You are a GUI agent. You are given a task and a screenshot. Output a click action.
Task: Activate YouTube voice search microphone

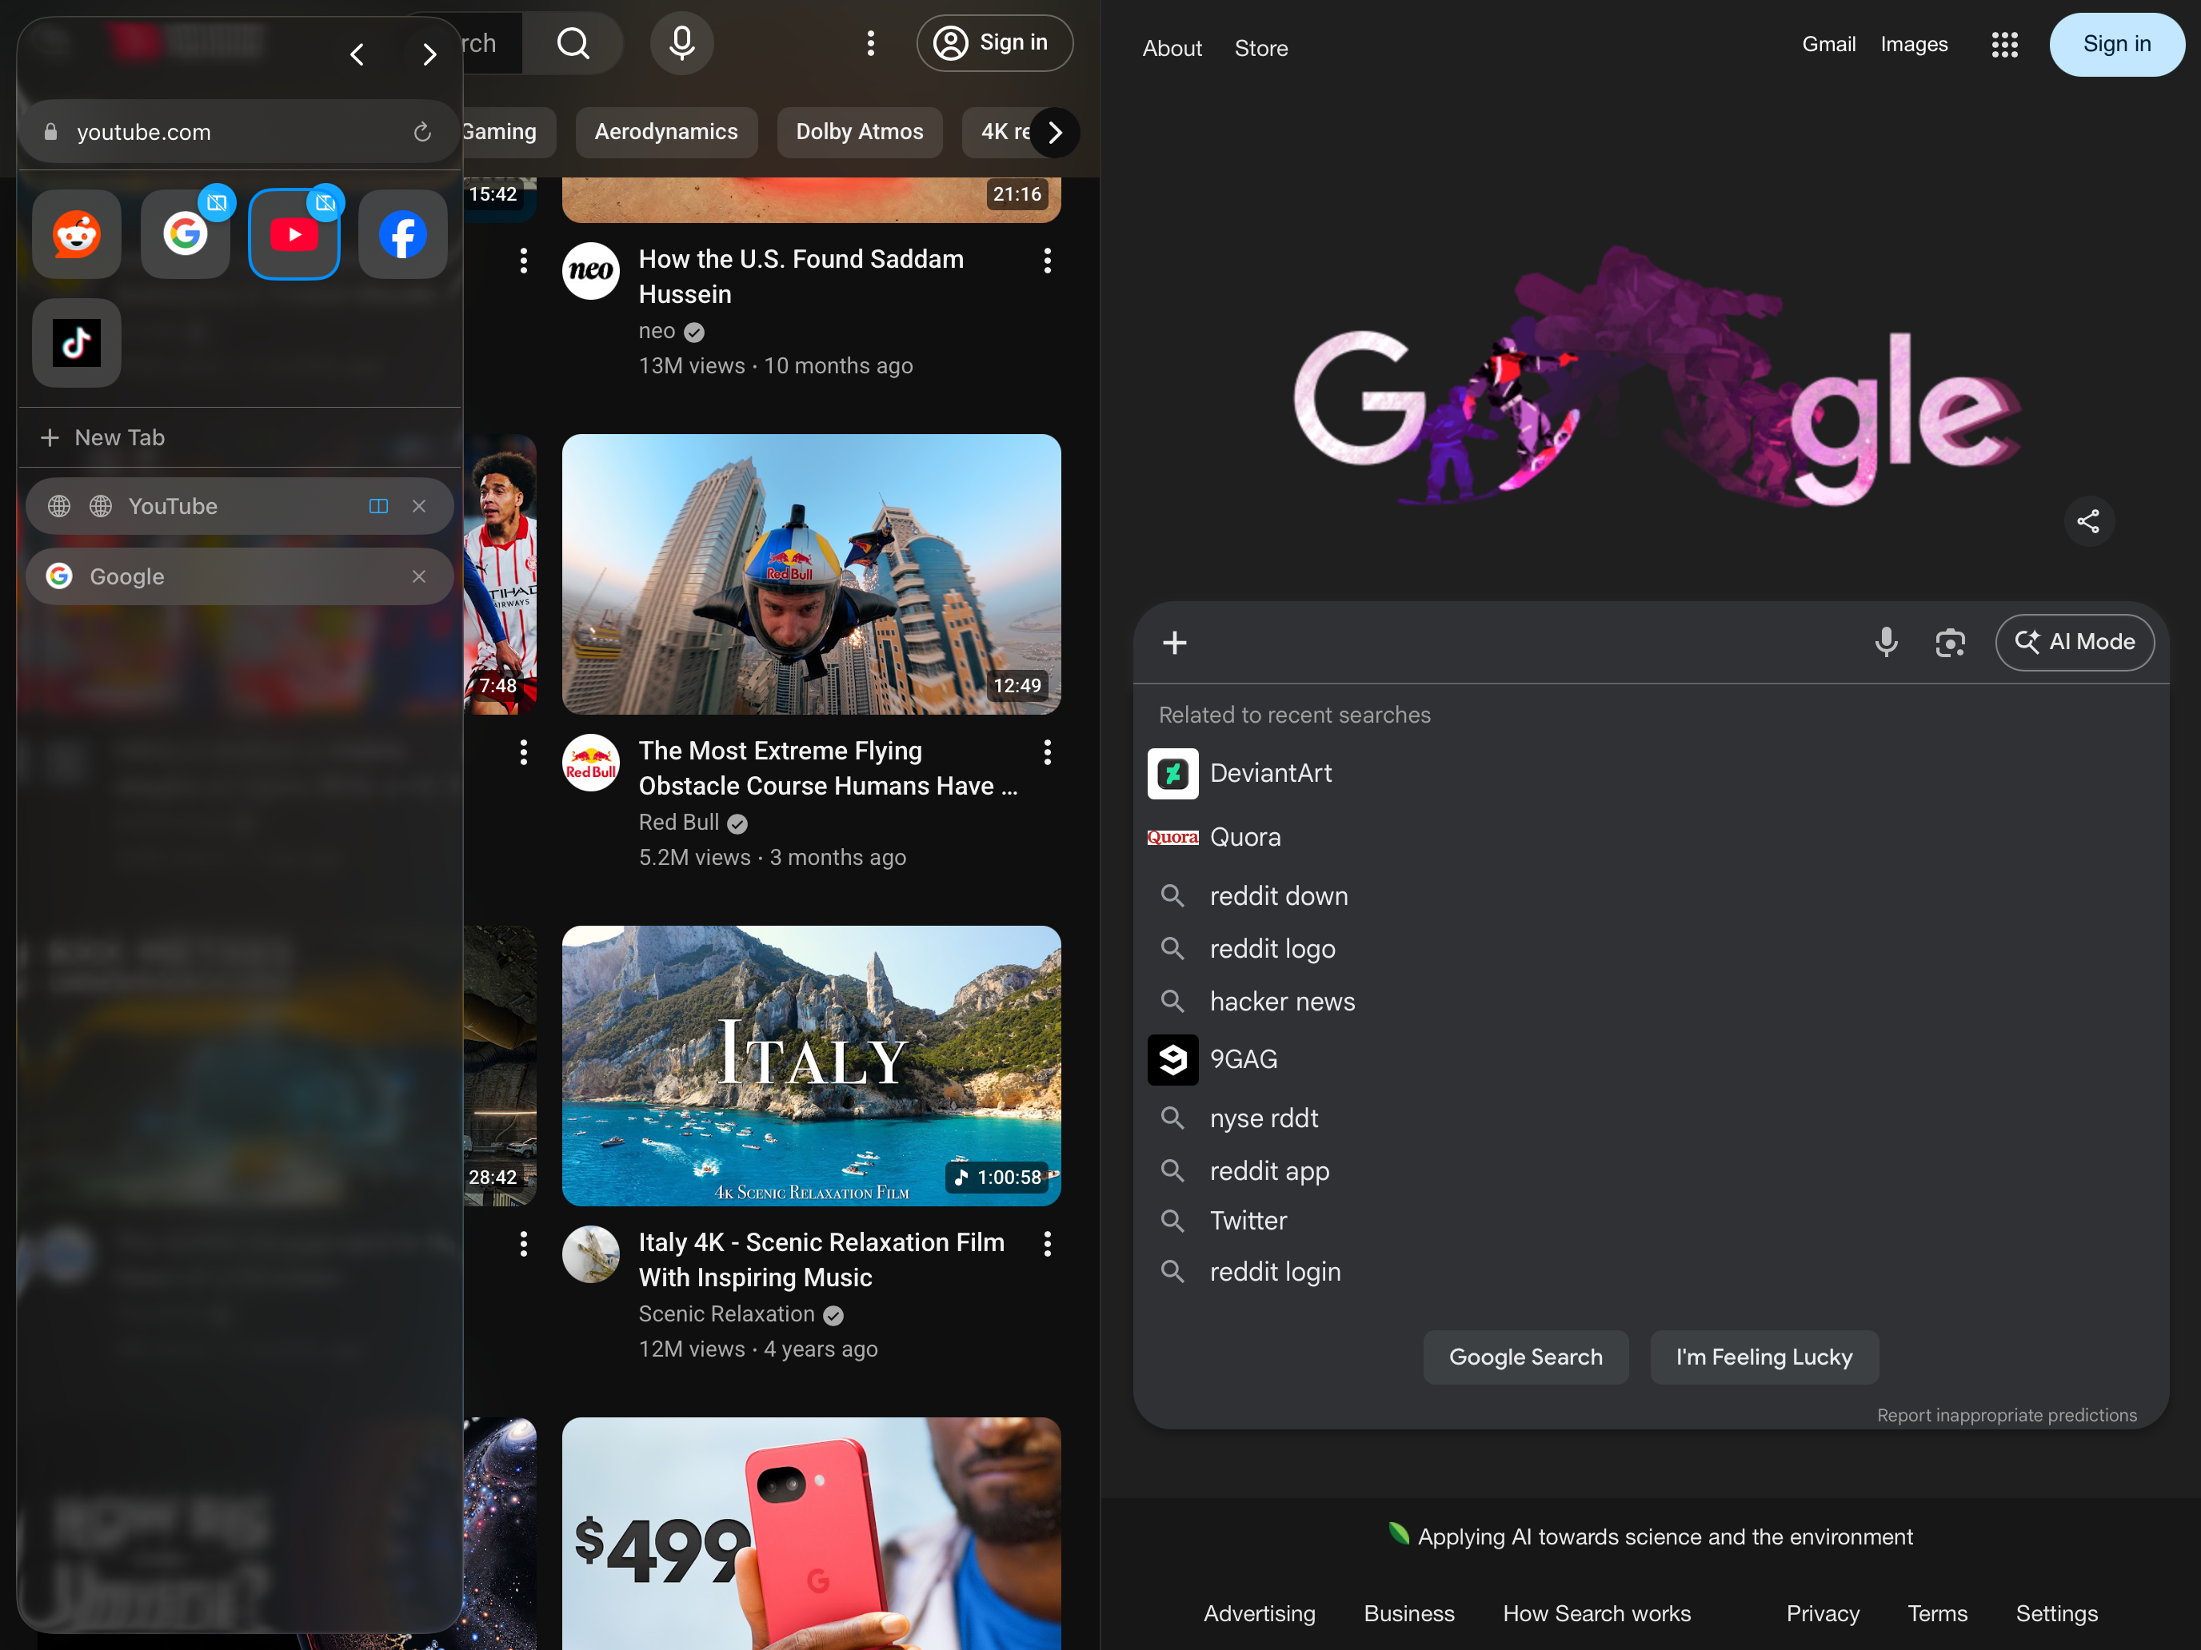coord(681,42)
